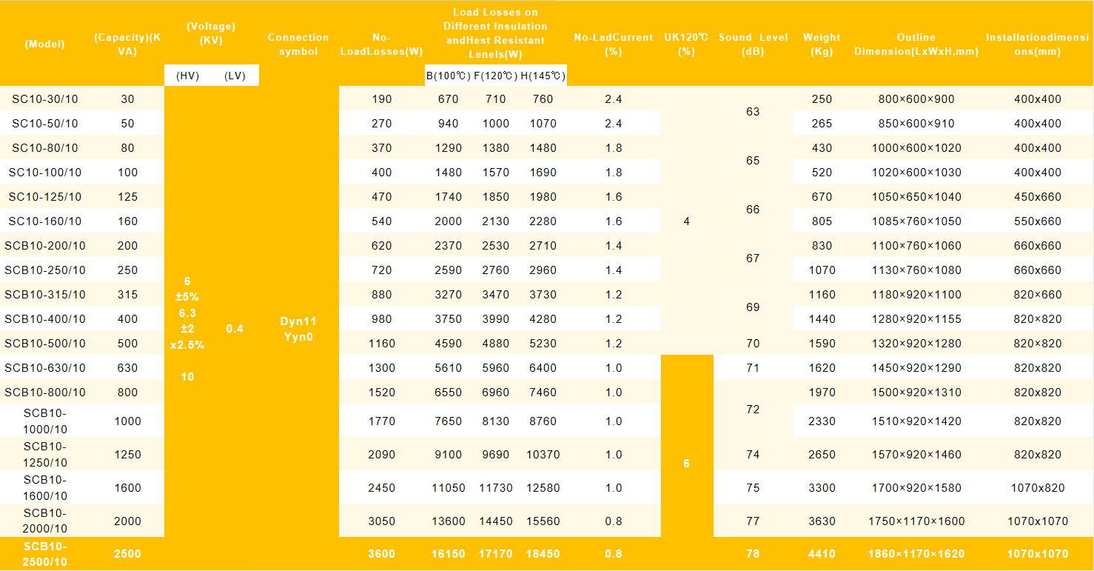
Task: Click the (Voltage)(KV) header
Action: point(211,33)
